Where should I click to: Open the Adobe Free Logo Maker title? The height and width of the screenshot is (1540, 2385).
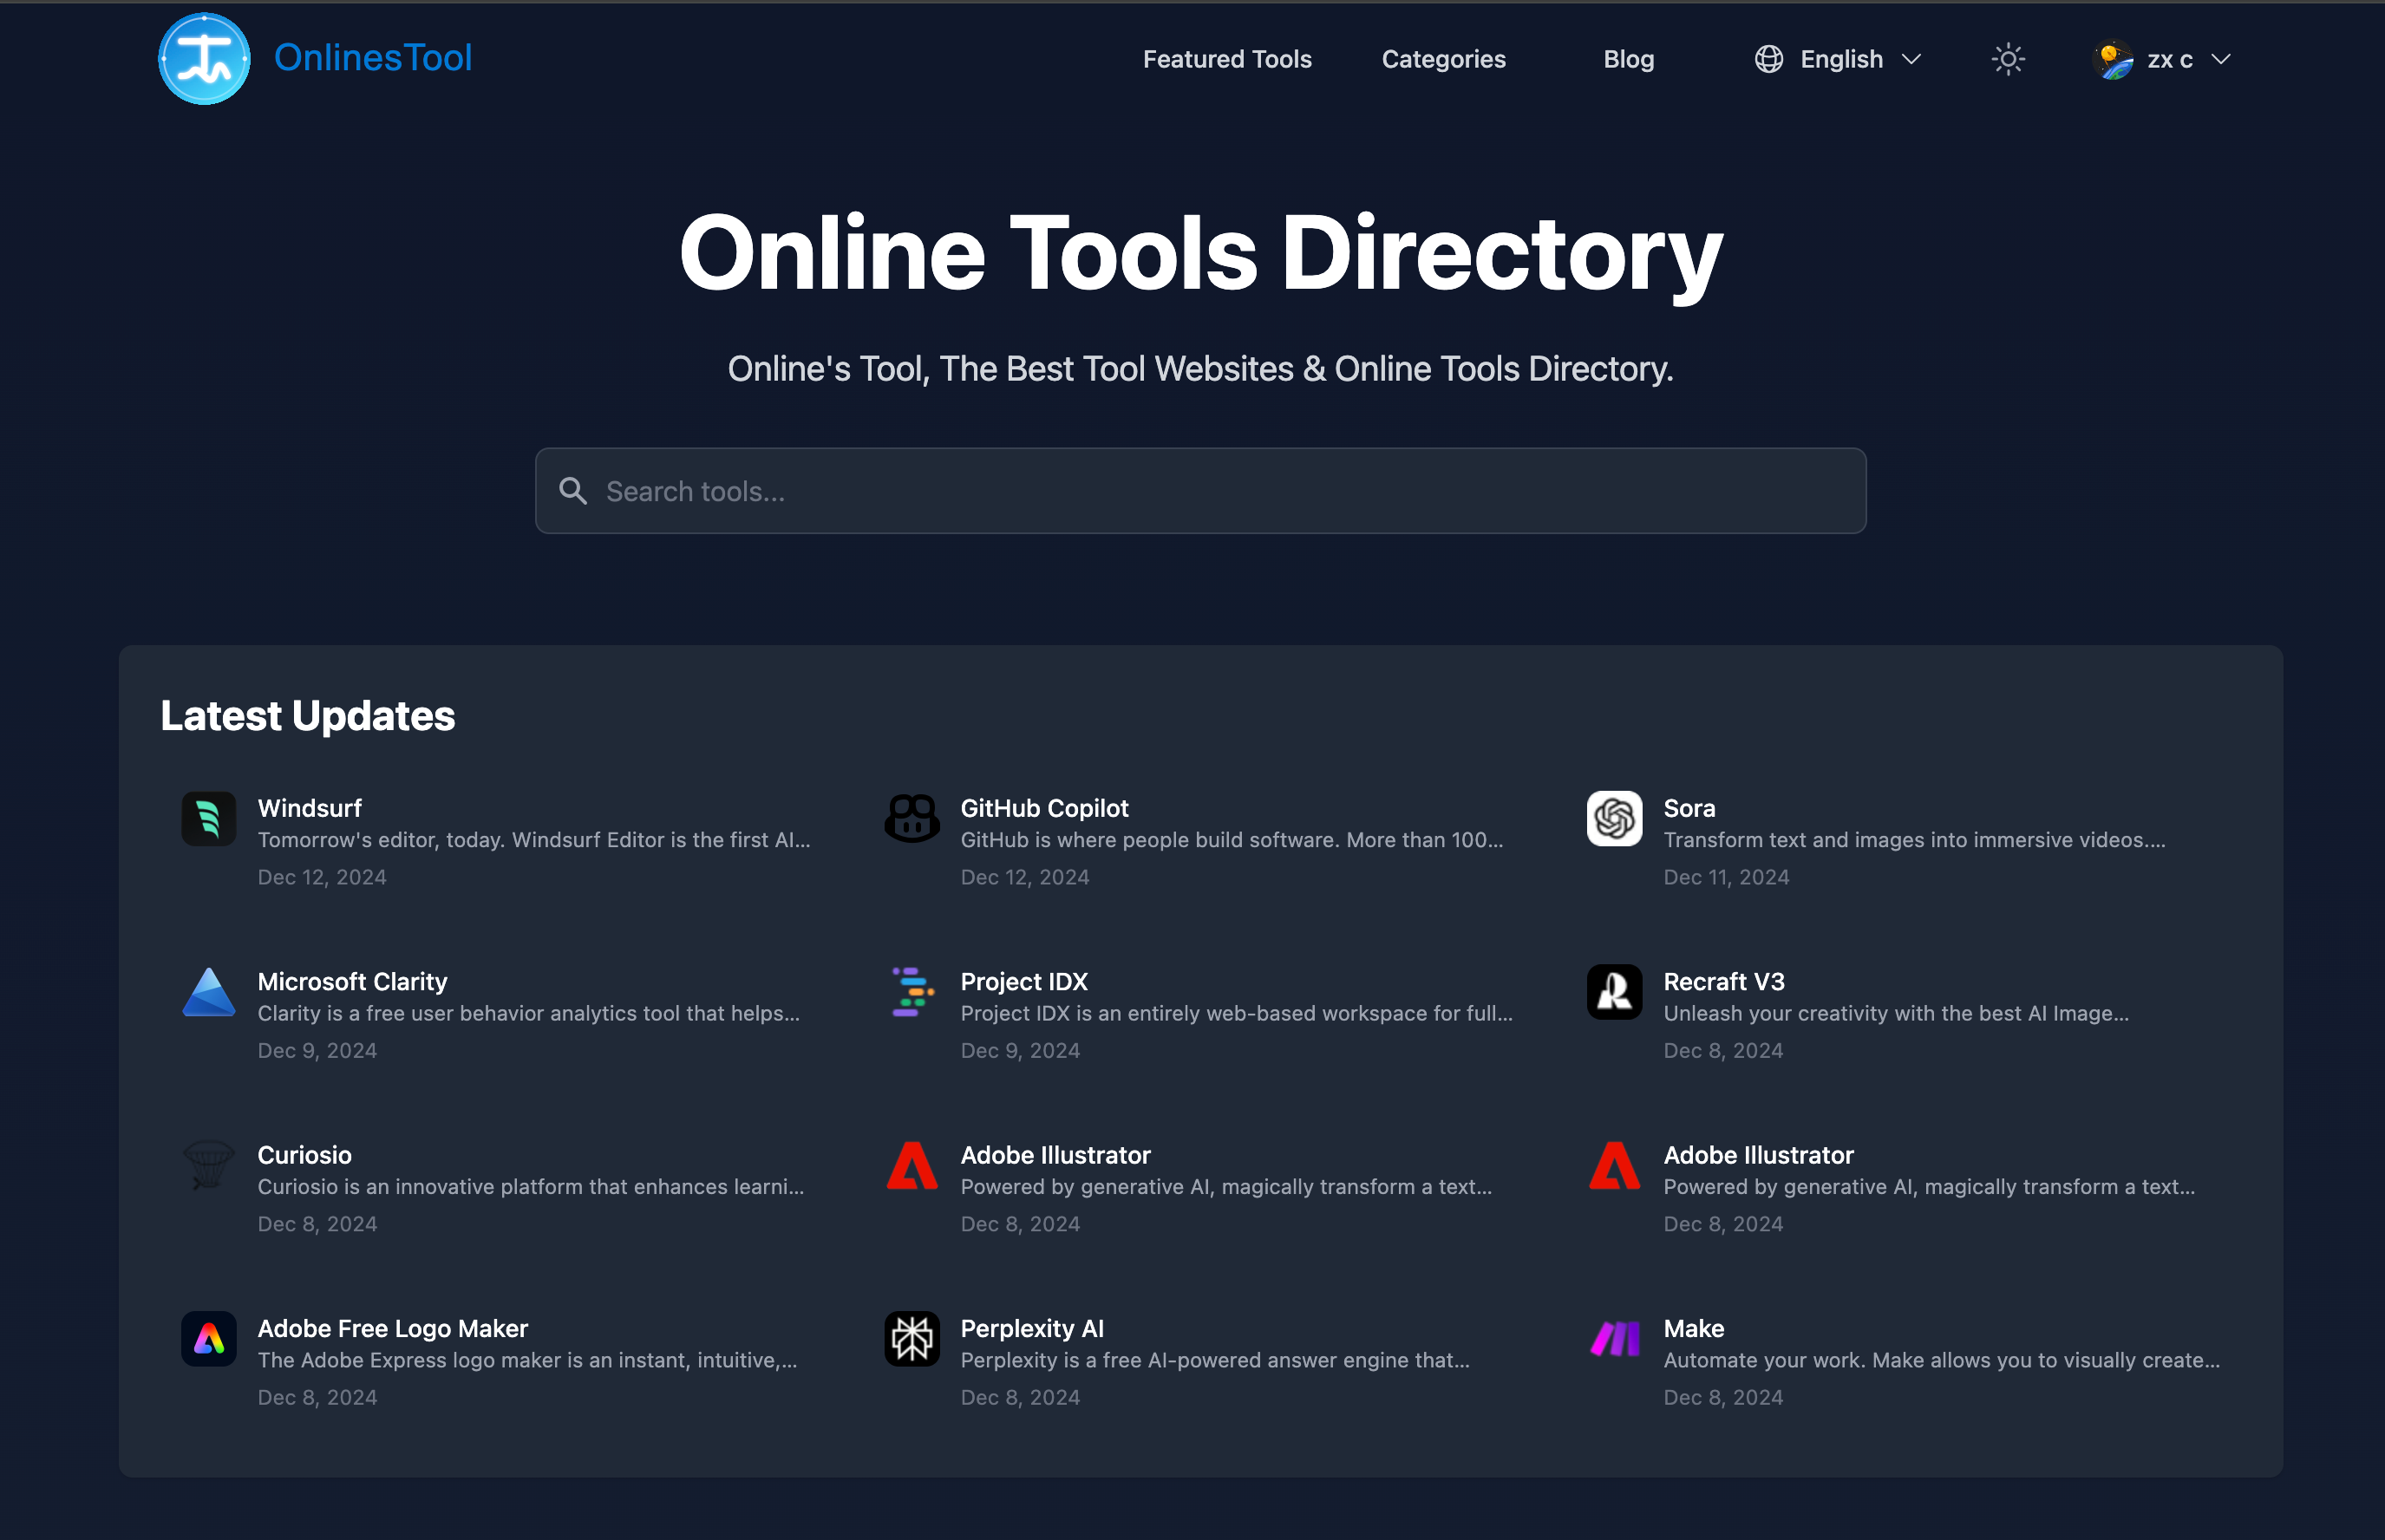392,1328
